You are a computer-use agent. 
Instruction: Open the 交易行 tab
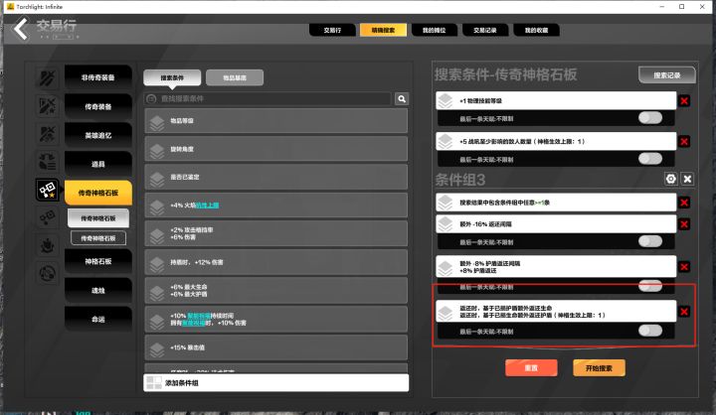(332, 30)
